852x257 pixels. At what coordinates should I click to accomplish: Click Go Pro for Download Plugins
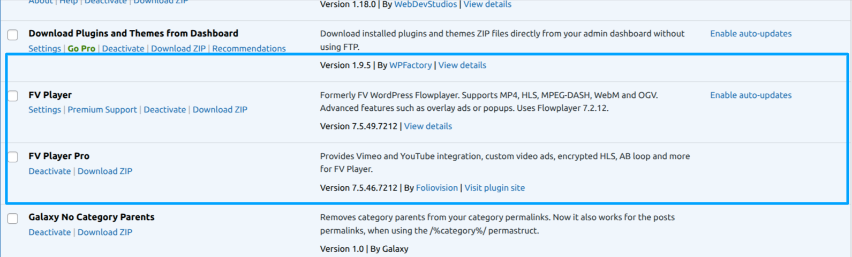pos(81,49)
